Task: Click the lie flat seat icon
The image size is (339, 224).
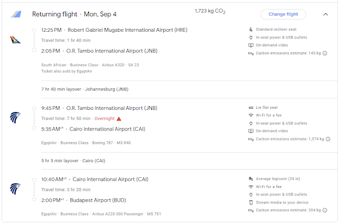Action: (251, 107)
